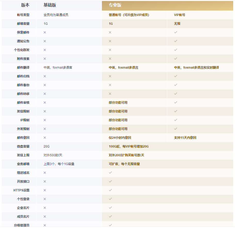Image resolution: width=235 pixels, height=228 pixels.
Task: Click 对外500封/天 in the 发信上限 row
Action: [52, 155]
